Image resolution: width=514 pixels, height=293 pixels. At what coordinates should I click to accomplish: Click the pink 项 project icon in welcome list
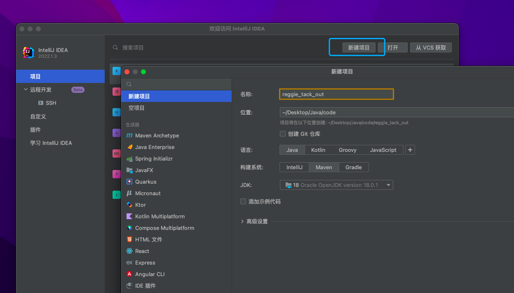[117, 92]
